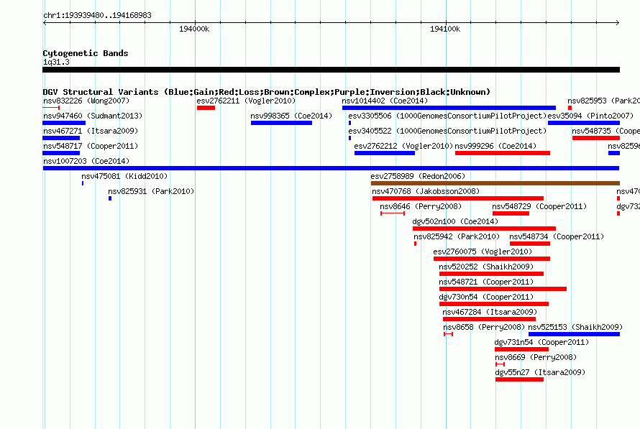This screenshot has height=429, width=640.
Task: Click the nsv548721 (Cooper2011) label
Action: (486, 282)
